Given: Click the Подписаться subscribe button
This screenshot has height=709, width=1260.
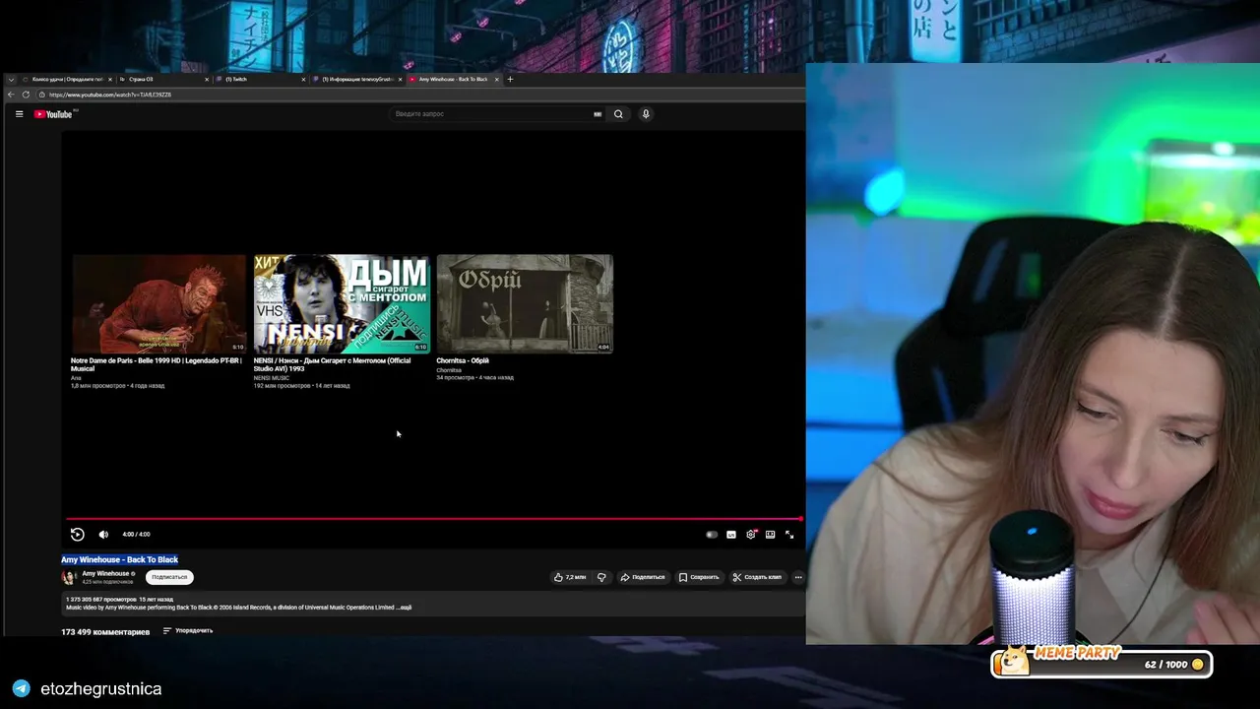Looking at the screenshot, I should pyautogui.click(x=169, y=577).
